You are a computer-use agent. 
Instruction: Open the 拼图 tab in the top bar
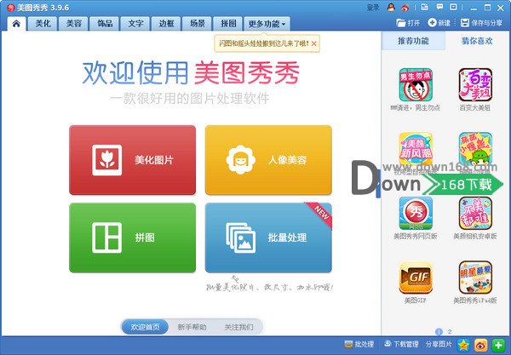[x=228, y=24]
